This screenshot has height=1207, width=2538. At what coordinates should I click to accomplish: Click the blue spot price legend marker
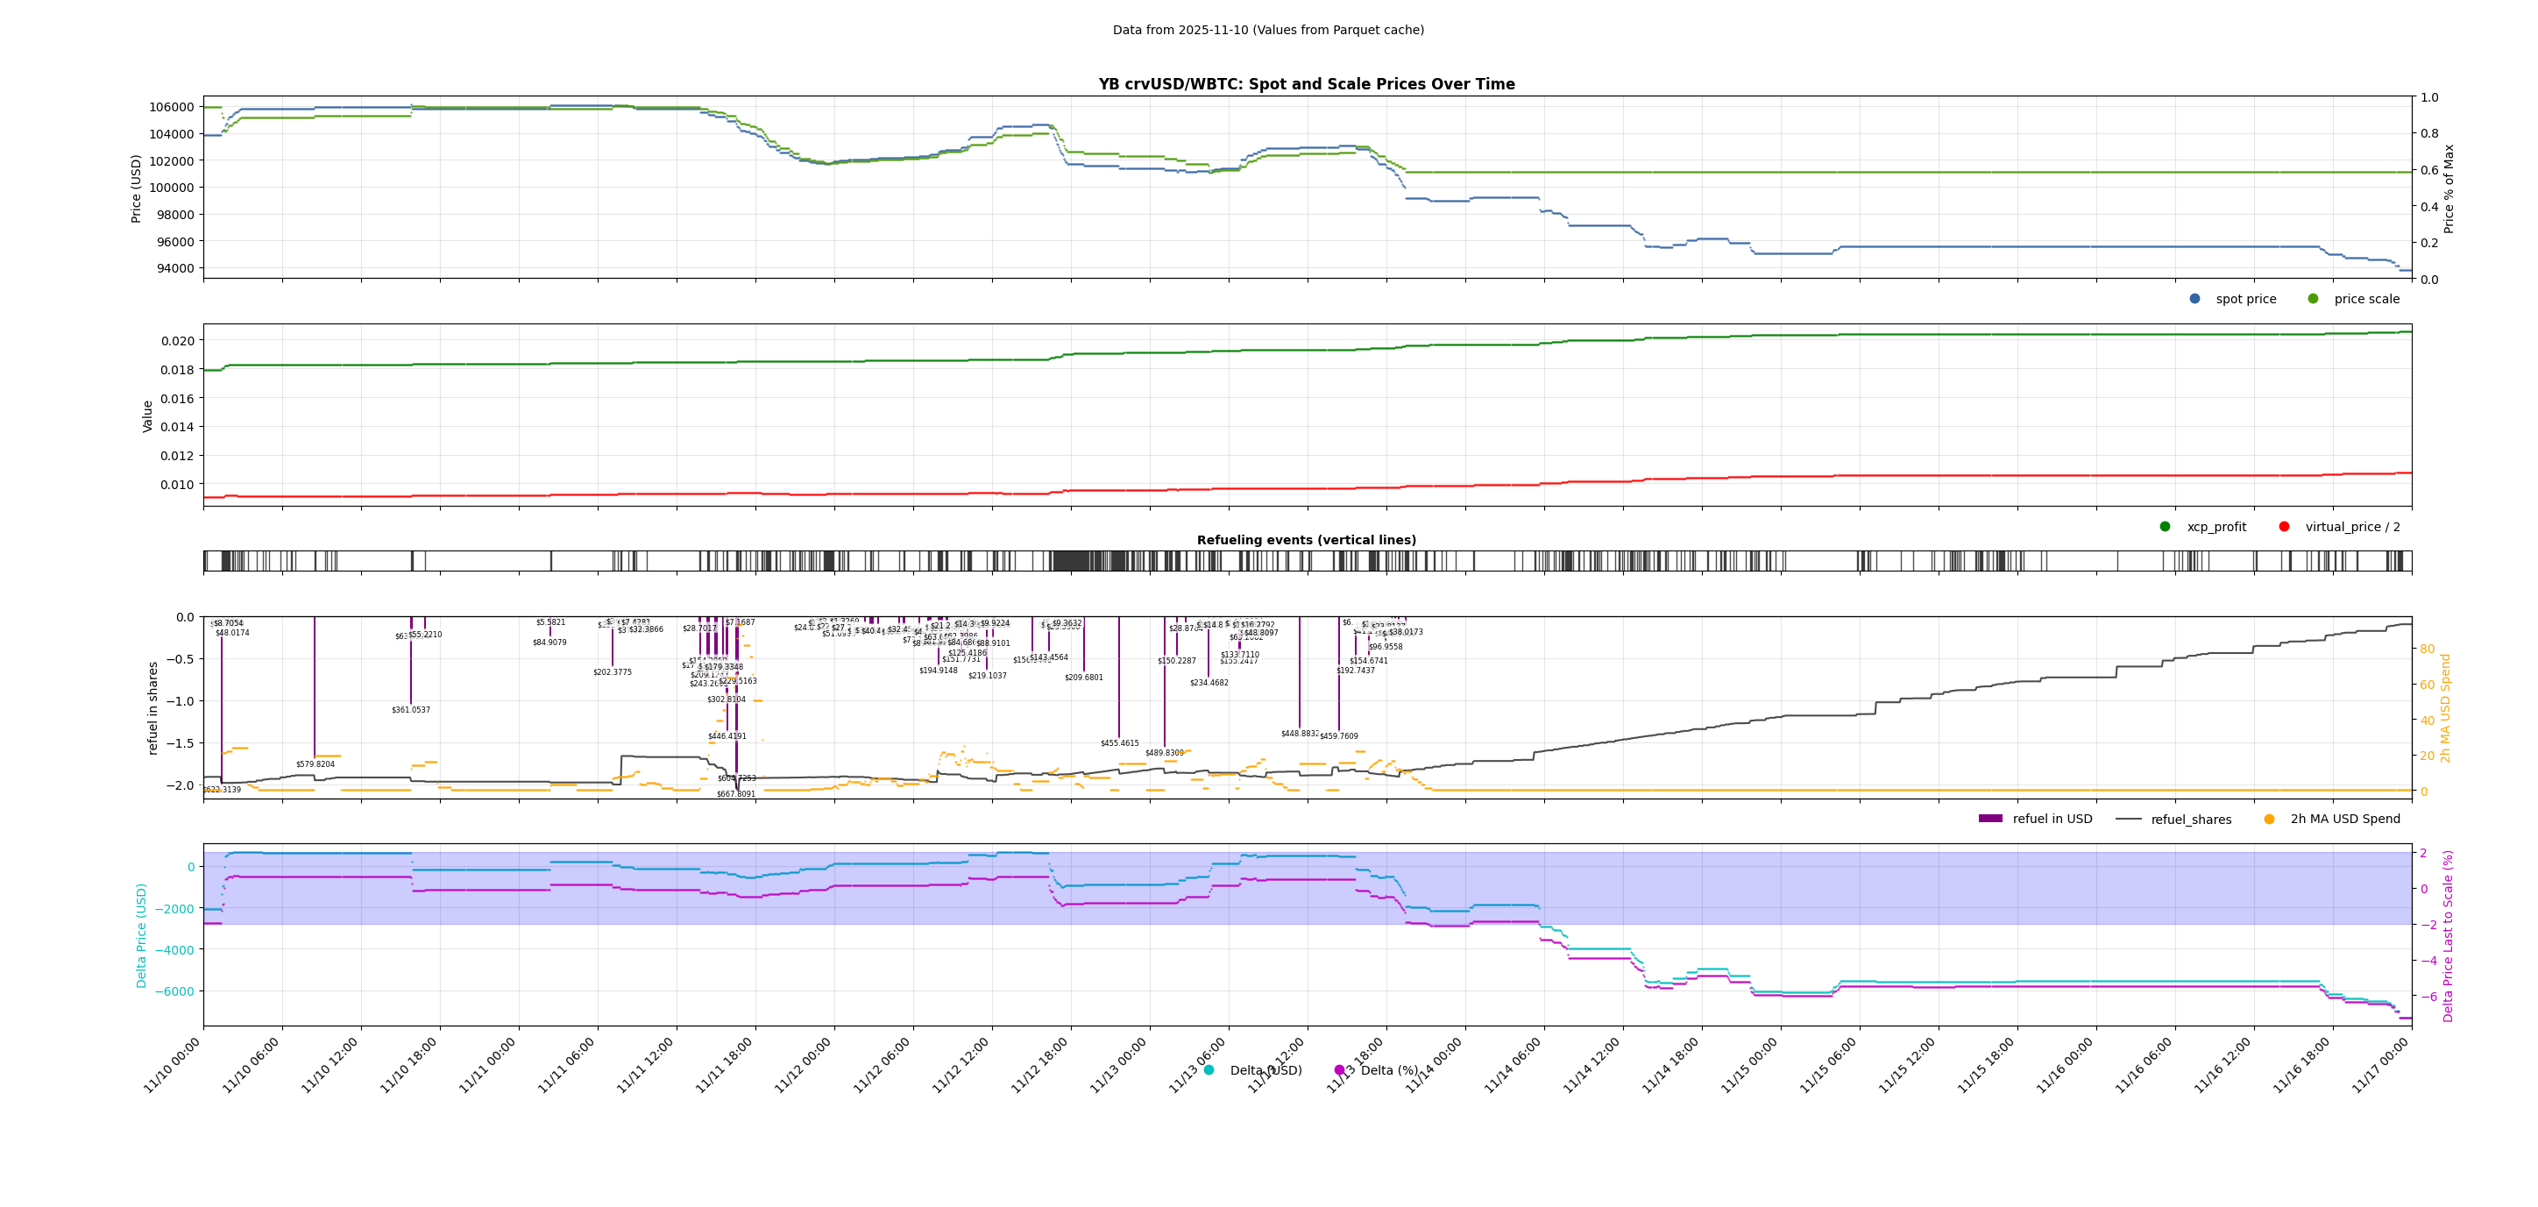click(x=2194, y=299)
